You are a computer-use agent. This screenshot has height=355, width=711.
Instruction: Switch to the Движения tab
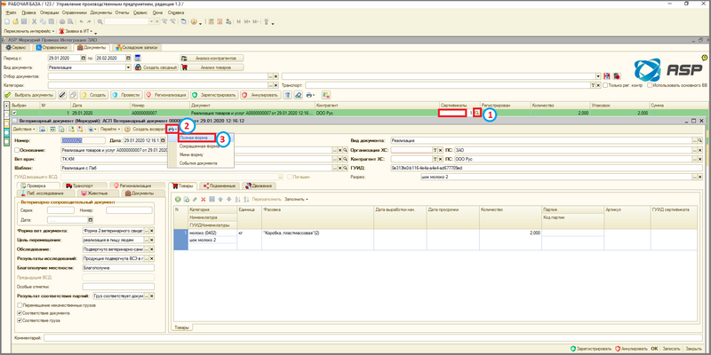[259, 185]
